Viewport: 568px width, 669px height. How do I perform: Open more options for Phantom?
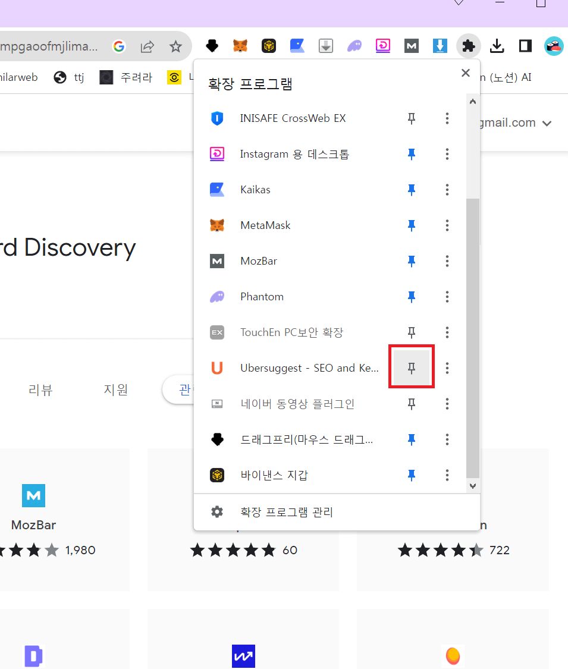pyautogui.click(x=447, y=297)
